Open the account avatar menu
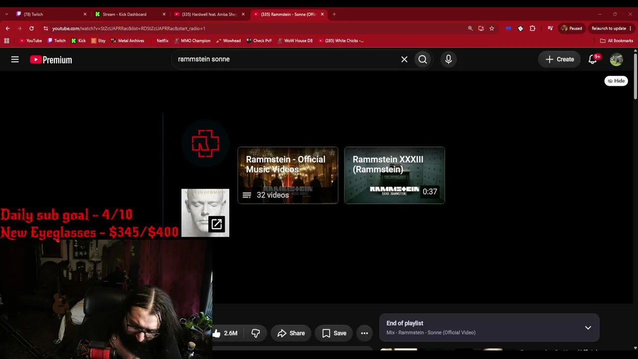 click(617, 59)
